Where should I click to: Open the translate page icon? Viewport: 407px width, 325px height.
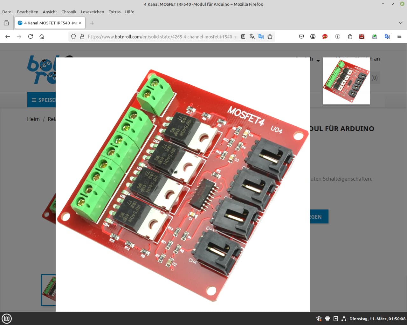pyautogui.click(x=252, y=36)
